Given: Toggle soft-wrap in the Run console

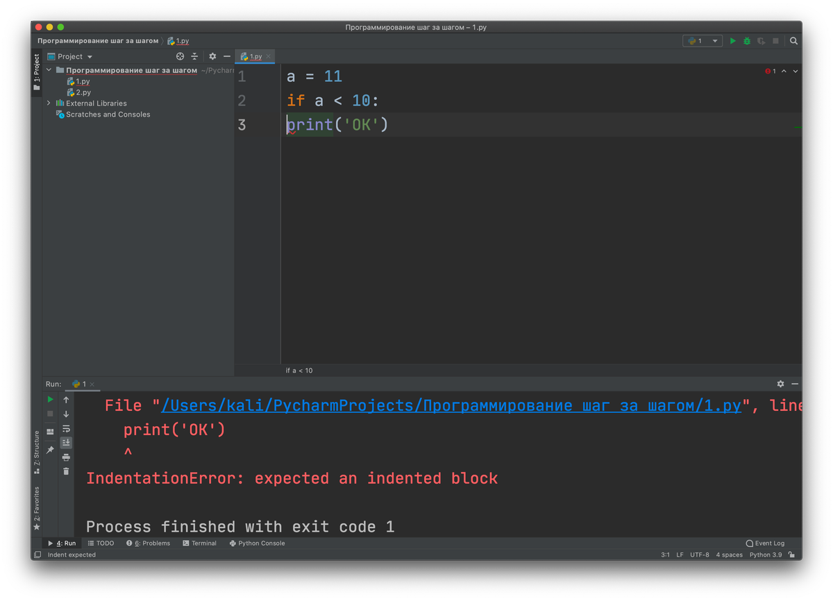Looking at the screenshot, I should [x=66, y=428].
